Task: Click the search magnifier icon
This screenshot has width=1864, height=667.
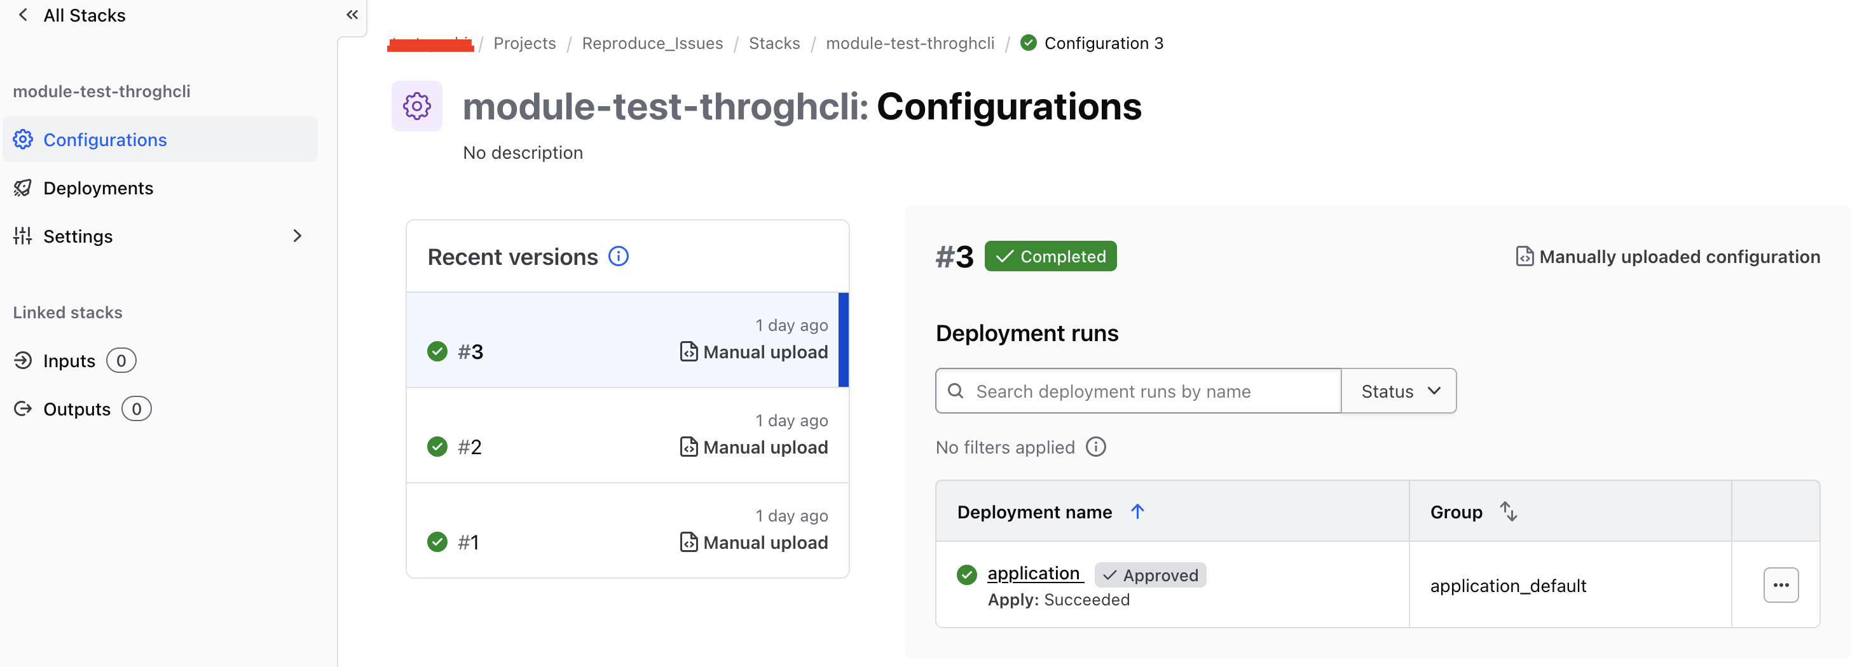Action: [955, 391]
